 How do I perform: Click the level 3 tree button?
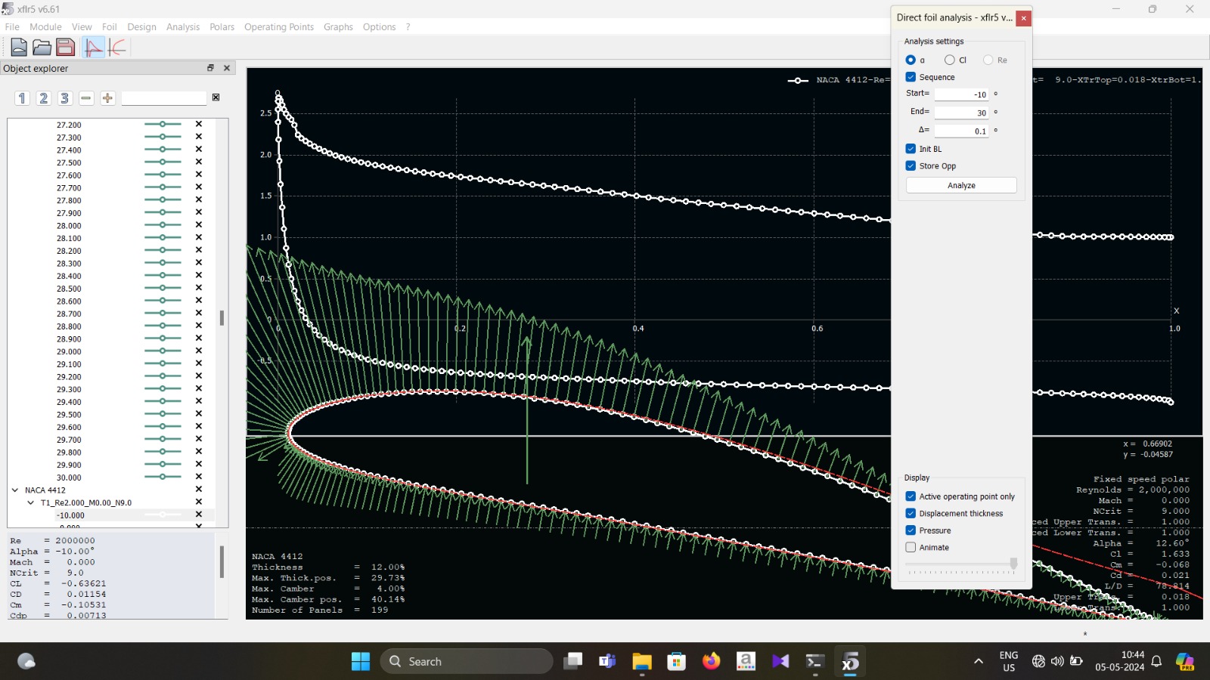pyautogui.click(x=64, y=98)
